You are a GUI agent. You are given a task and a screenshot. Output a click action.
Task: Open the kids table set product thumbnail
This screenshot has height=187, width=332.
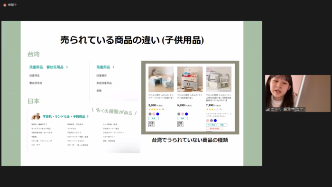click(x=161, y=79)
